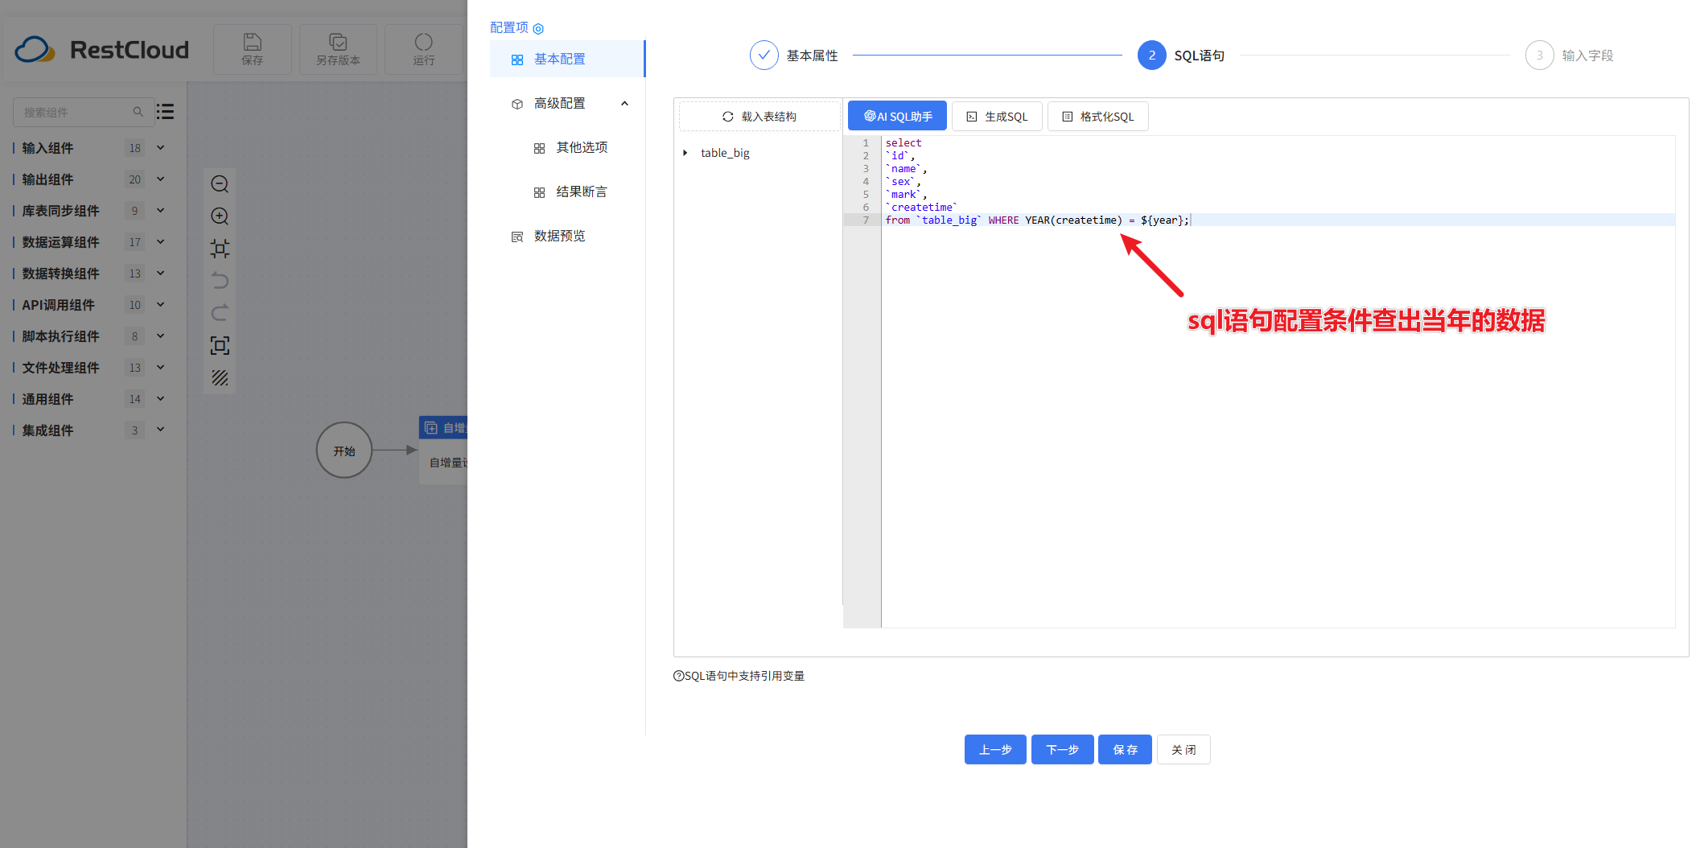
Task: Toggle the component list view icon
Action: coord(166,112)
